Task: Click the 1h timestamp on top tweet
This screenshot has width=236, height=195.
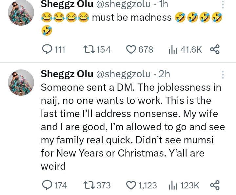Action: [163, 4]
